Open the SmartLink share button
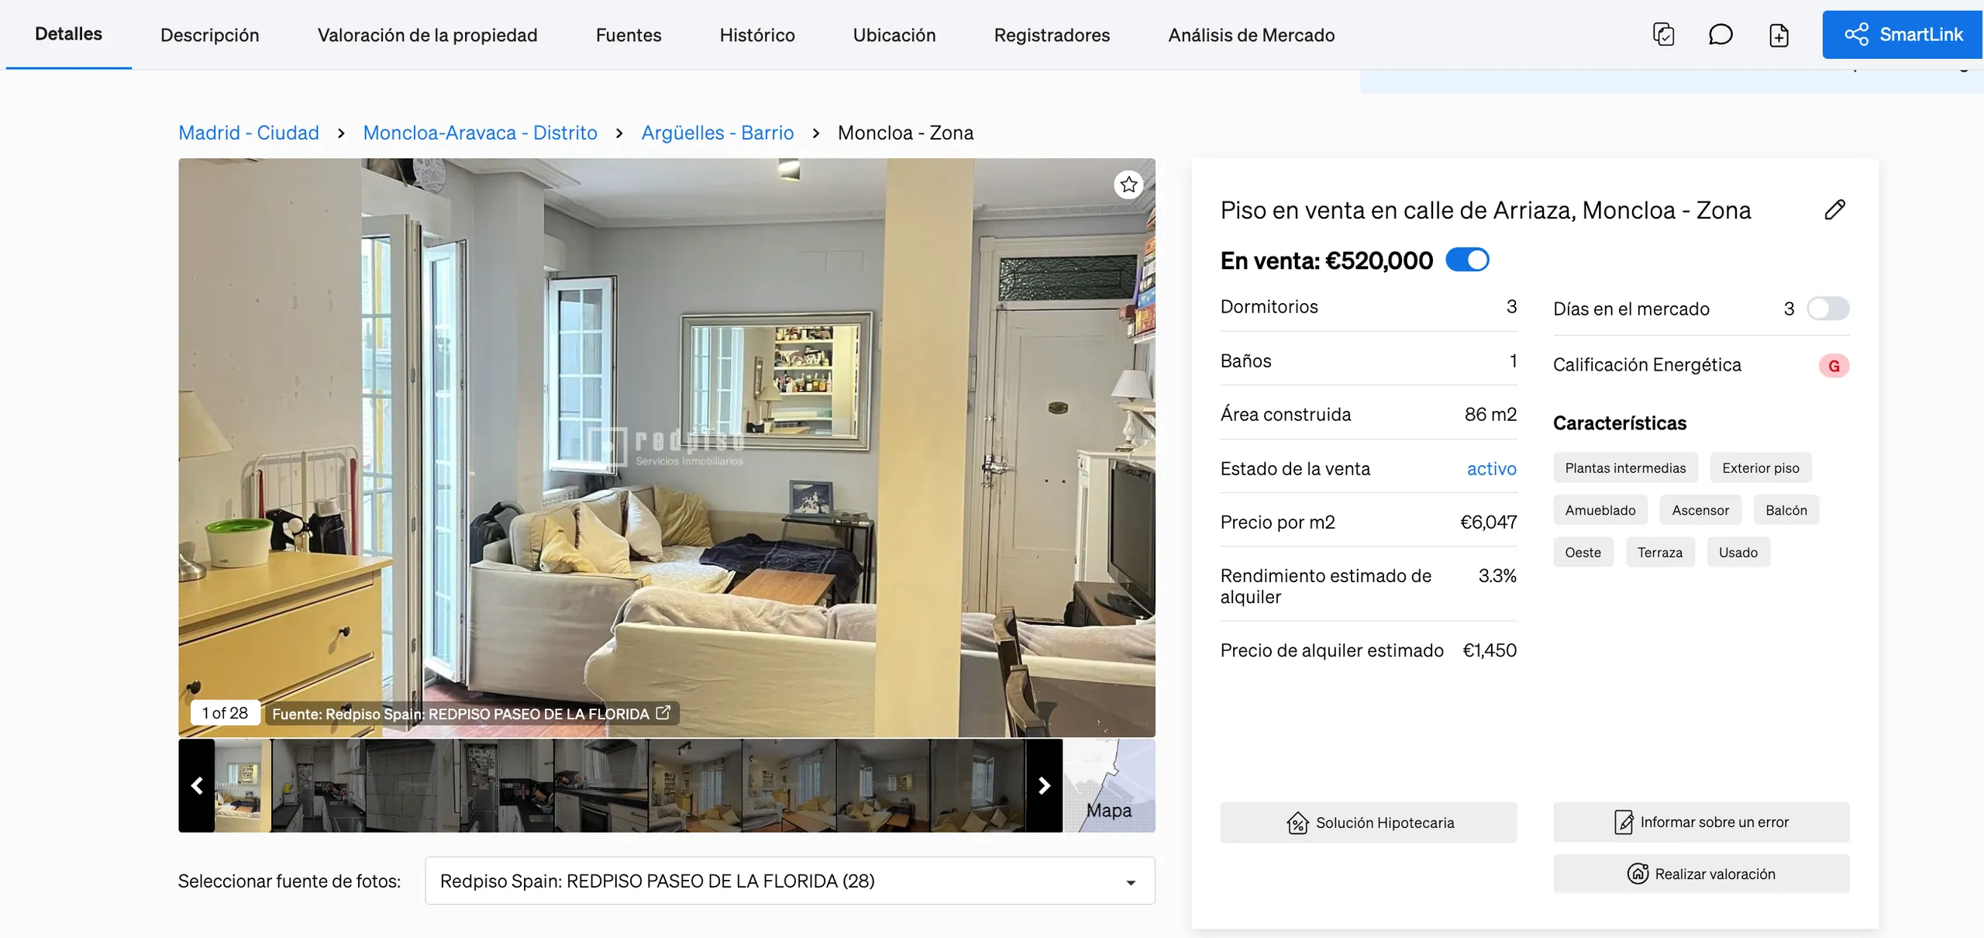This screenshot has width=1984, height=938. coord(1903,34)
